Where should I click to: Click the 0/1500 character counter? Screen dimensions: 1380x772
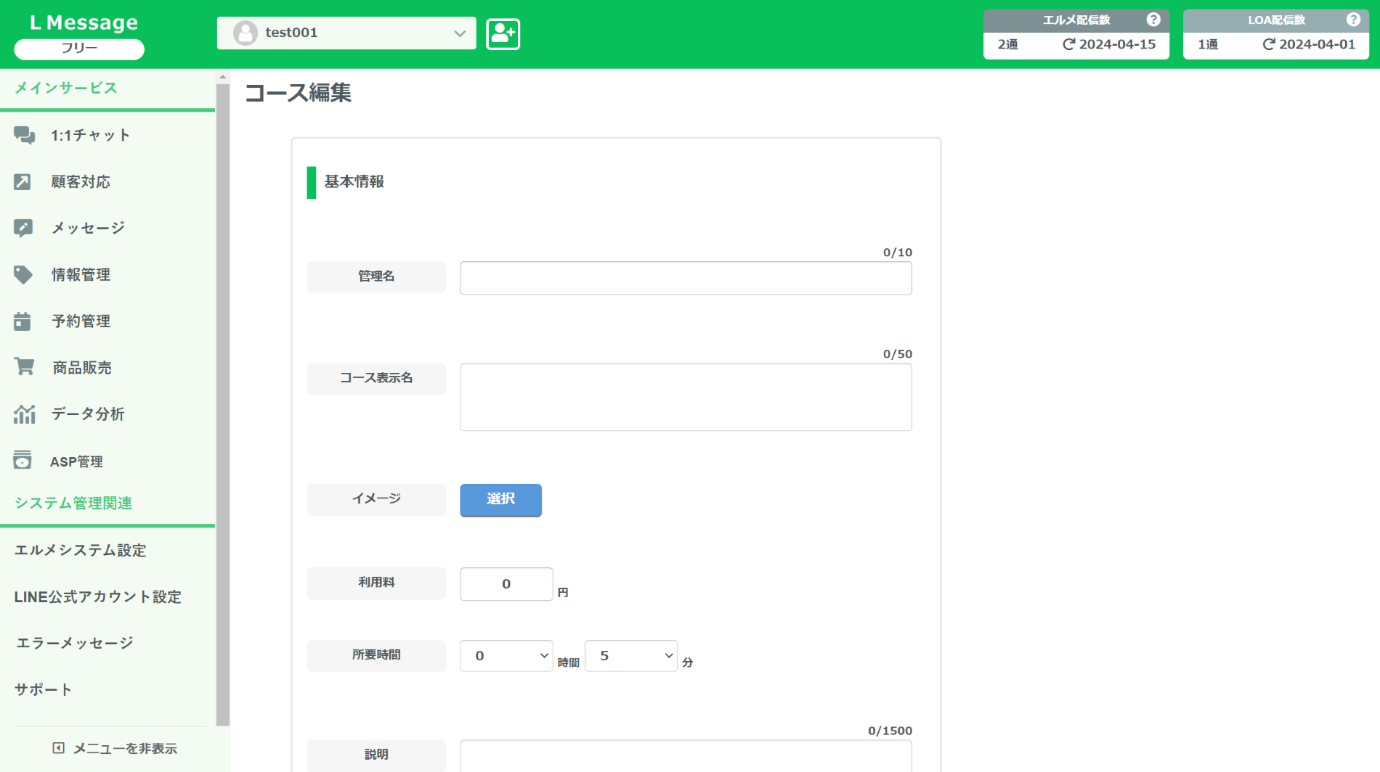click(890, 731)
